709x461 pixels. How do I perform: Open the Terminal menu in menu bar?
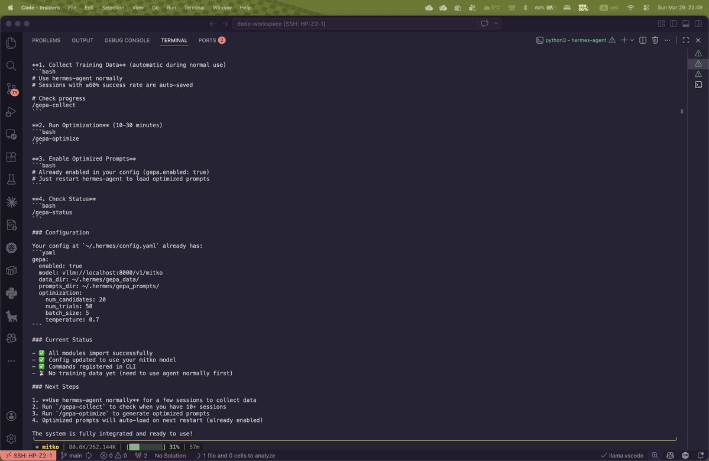[194, 8]
